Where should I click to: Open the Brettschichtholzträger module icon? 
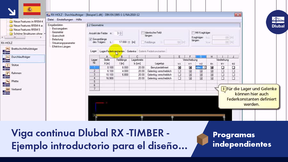coord(6,50)
